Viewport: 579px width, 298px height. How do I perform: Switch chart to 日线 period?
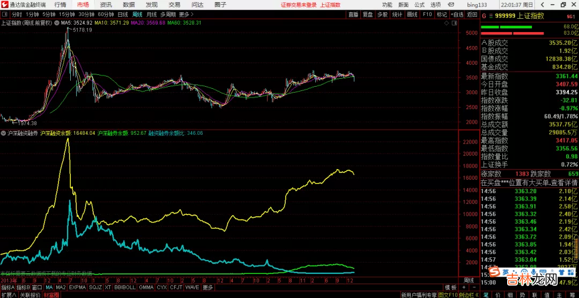click(123, 14)
